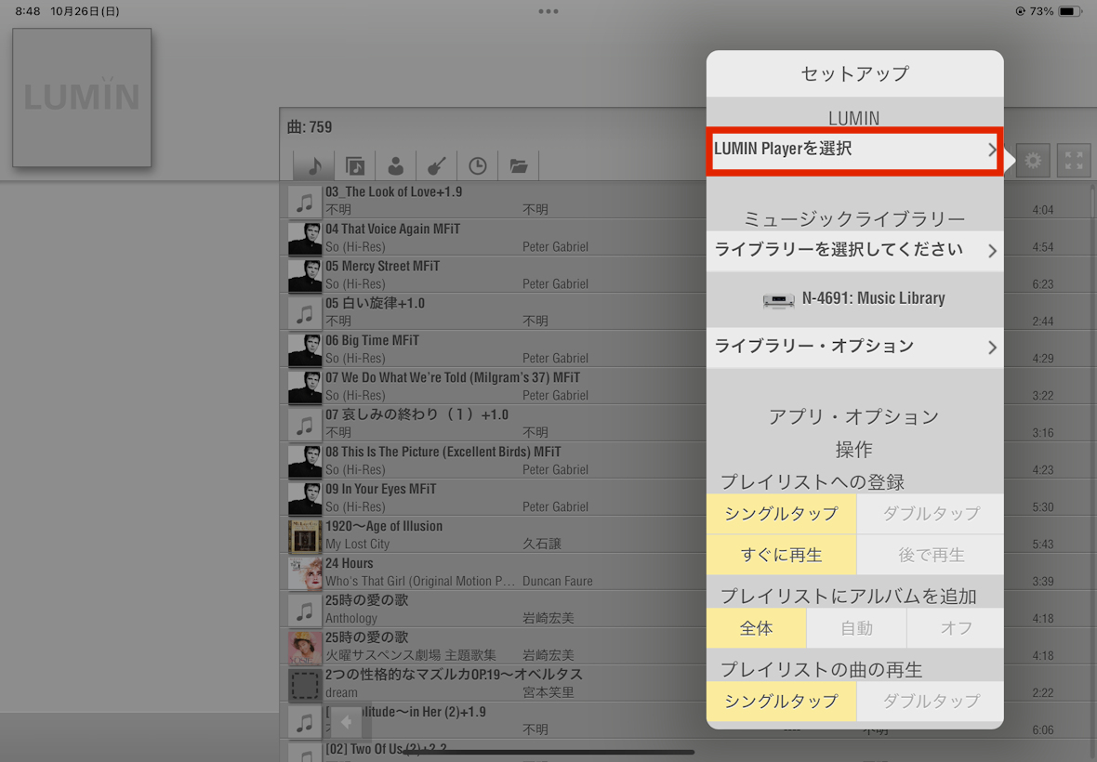
Task: Open the recently added clock icon
Action: pos(477,166)
